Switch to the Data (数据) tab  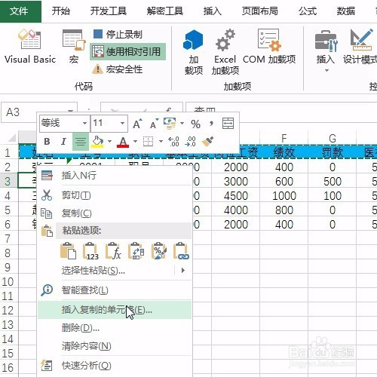coord(346,11)
